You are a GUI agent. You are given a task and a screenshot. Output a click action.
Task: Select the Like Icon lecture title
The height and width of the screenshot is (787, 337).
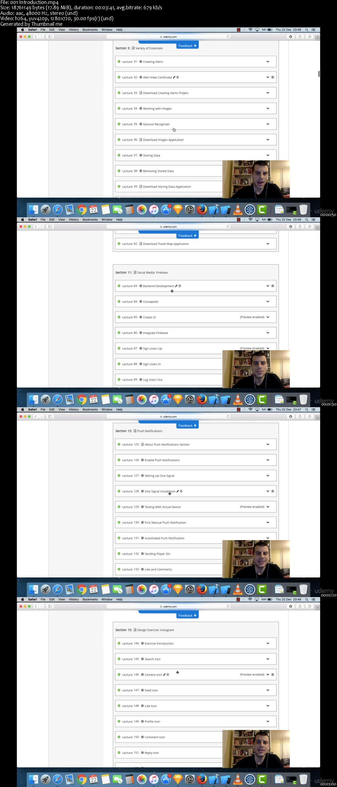tap(151, 706)
